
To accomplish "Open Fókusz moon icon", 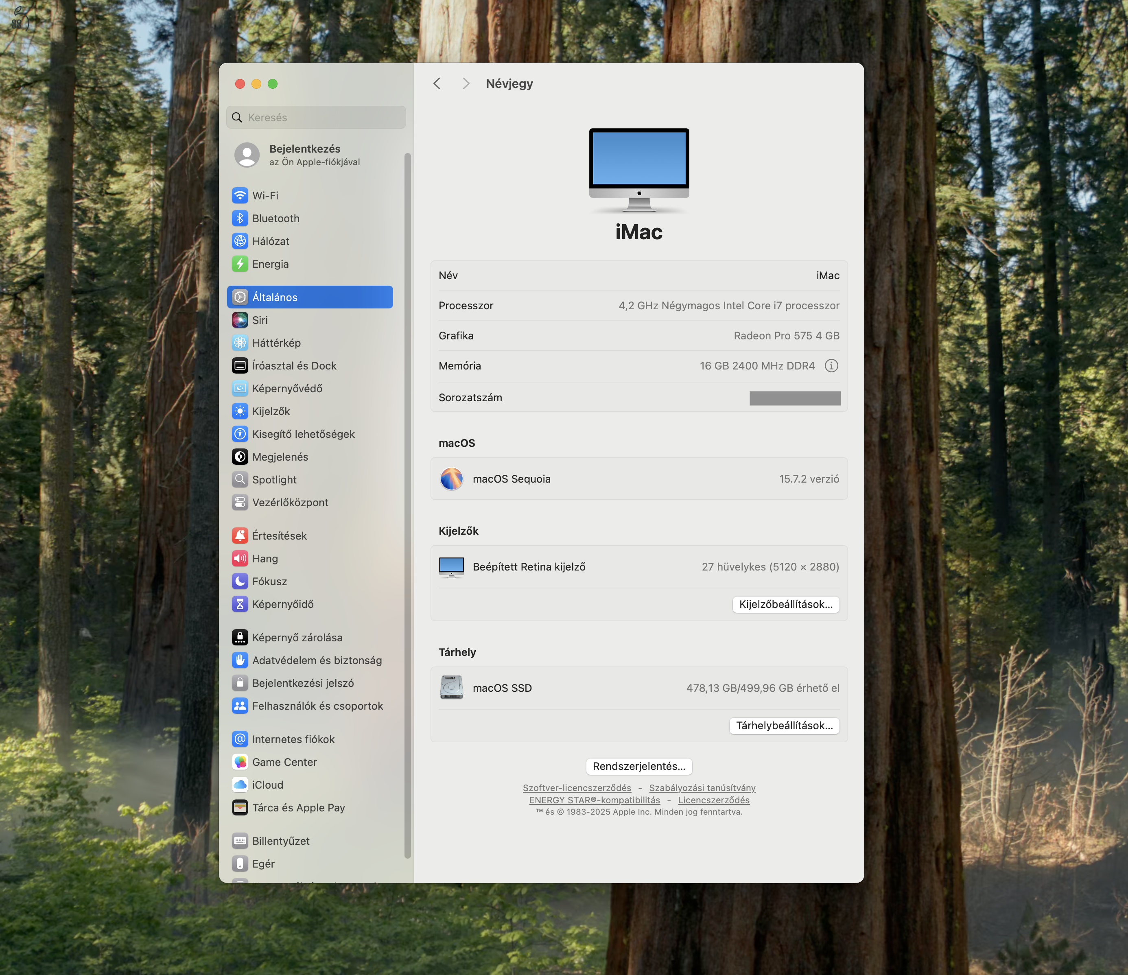I will pyautogui.click(x=240, y=582).
